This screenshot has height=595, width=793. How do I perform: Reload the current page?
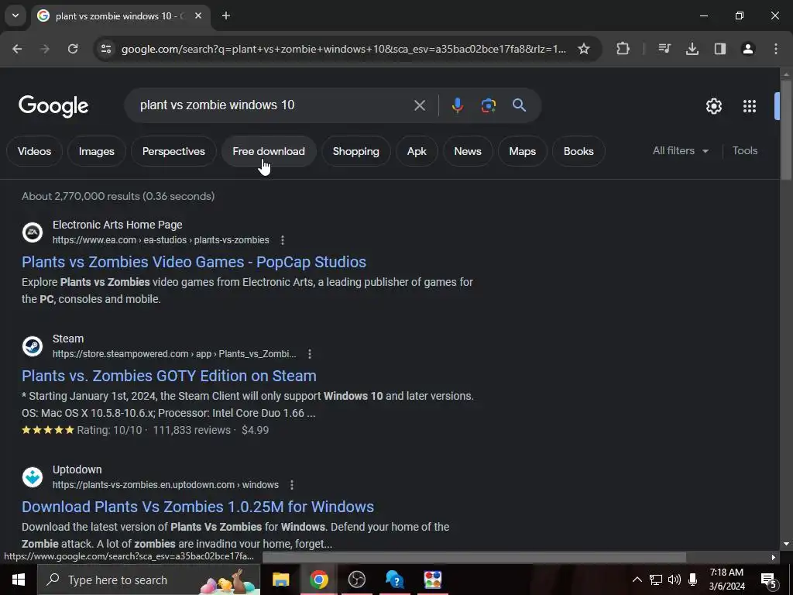click(73, 49)
